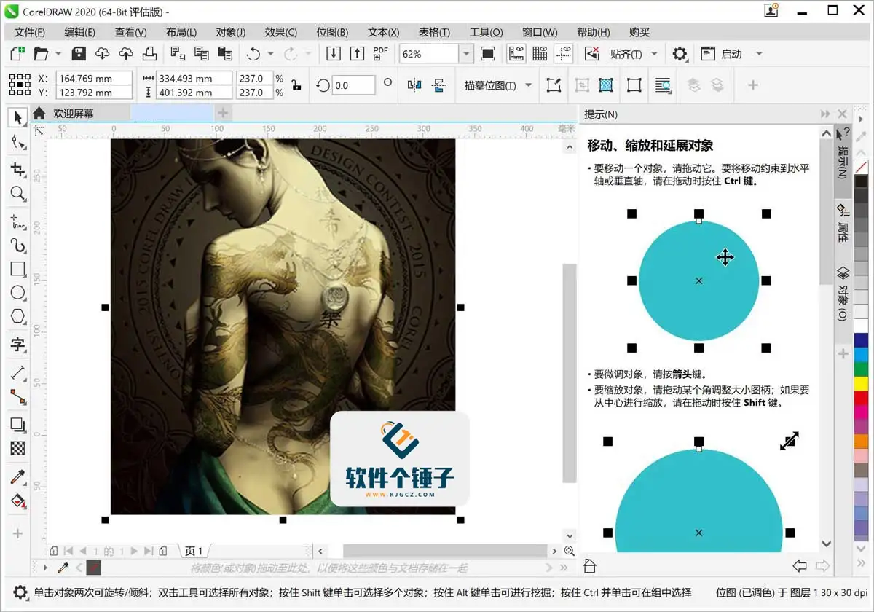This screenshot has width=874, height=612.
Task: Collapse the 提示 docker with double arrows
Action: point(825,114)
